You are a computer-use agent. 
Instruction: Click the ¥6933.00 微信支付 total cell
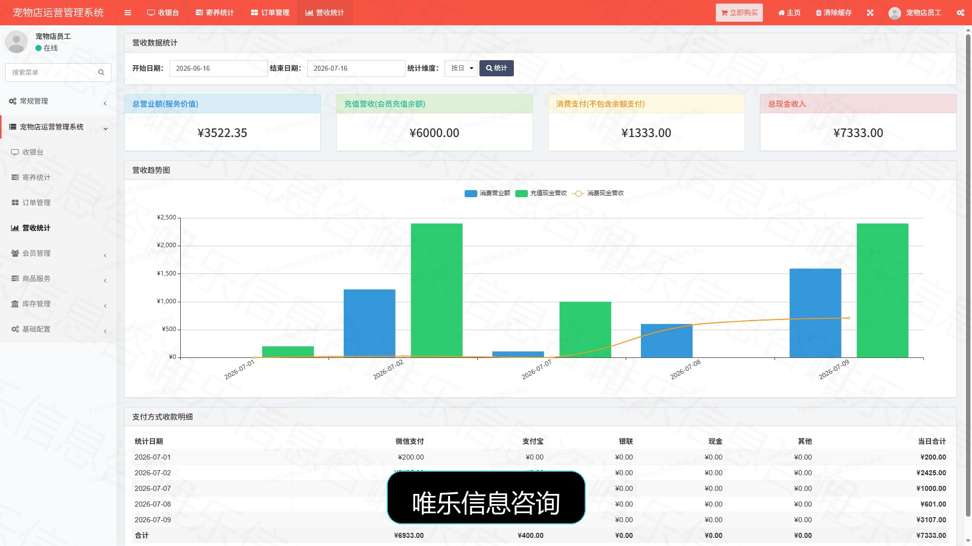[x=409, y=535]
